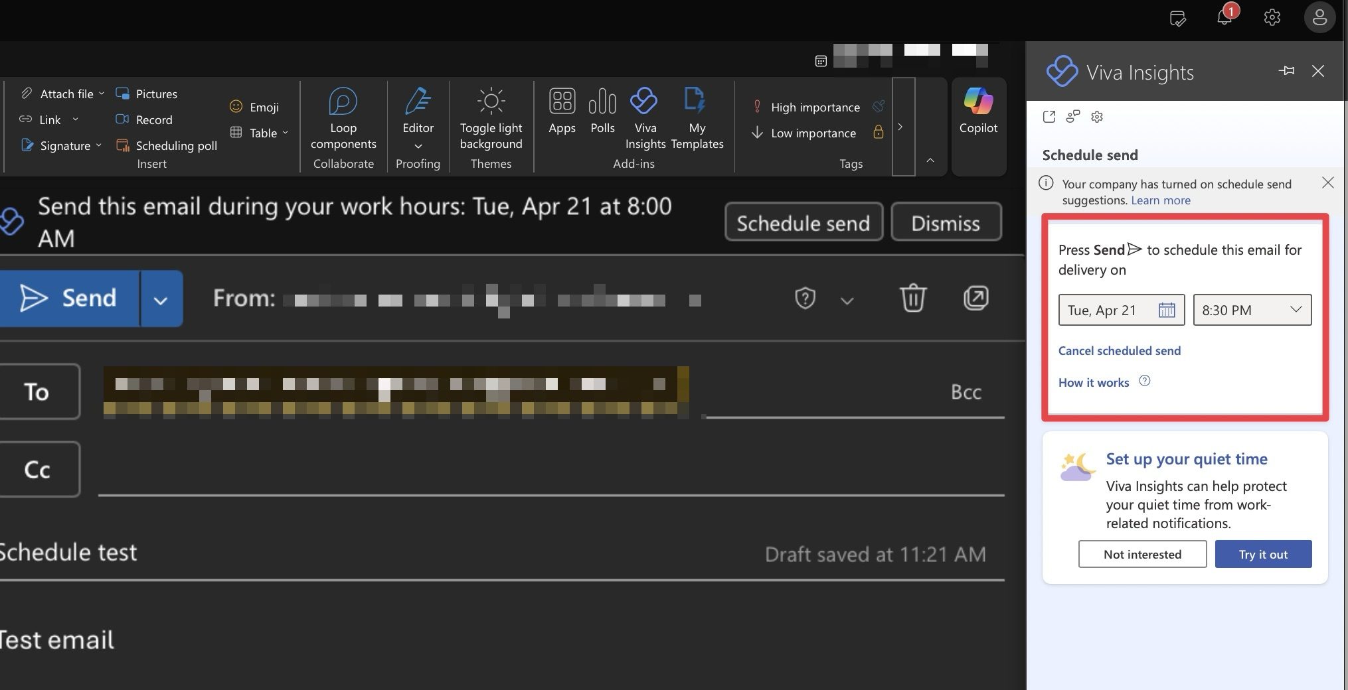
Task: Pop out the message window
Action: coord(975,298)
